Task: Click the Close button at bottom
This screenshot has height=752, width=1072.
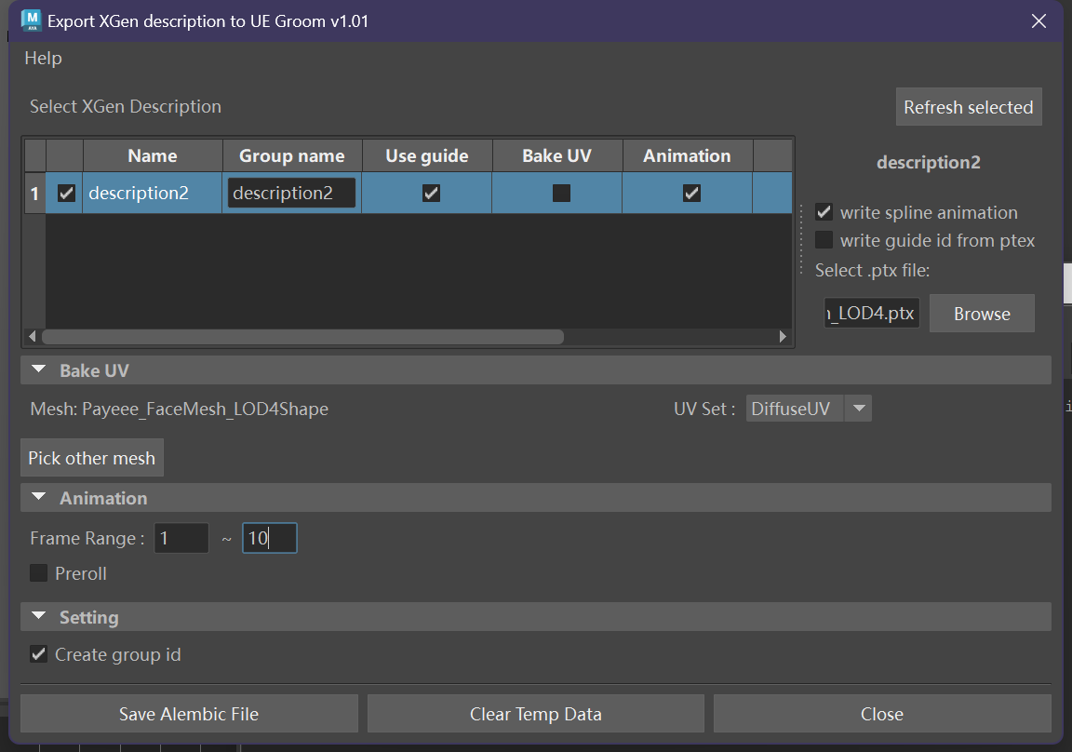Action: click(x=882, y=714)
